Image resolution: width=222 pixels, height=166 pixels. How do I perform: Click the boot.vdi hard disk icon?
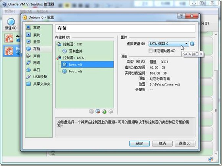pos(64,71)
